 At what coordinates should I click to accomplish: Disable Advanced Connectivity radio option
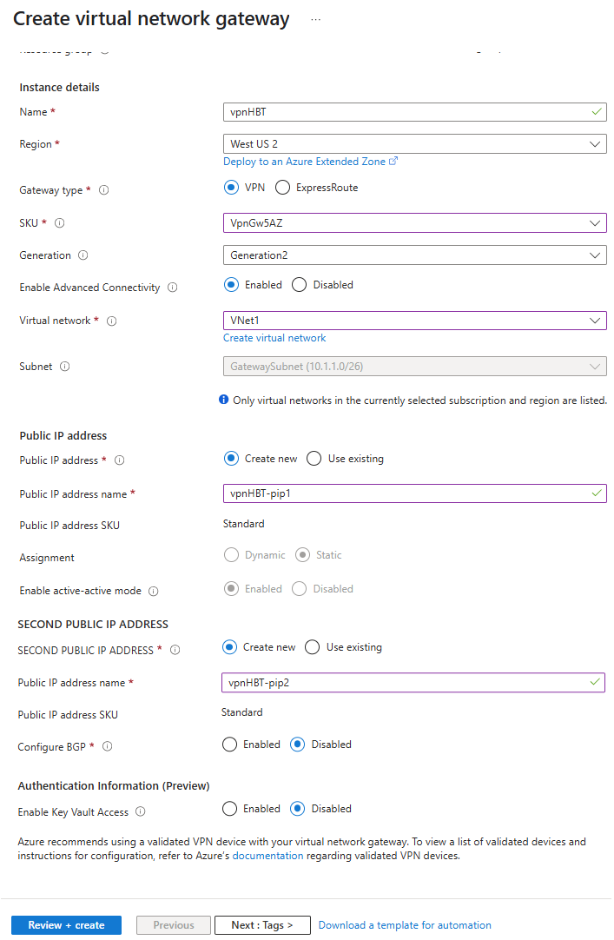300,285
